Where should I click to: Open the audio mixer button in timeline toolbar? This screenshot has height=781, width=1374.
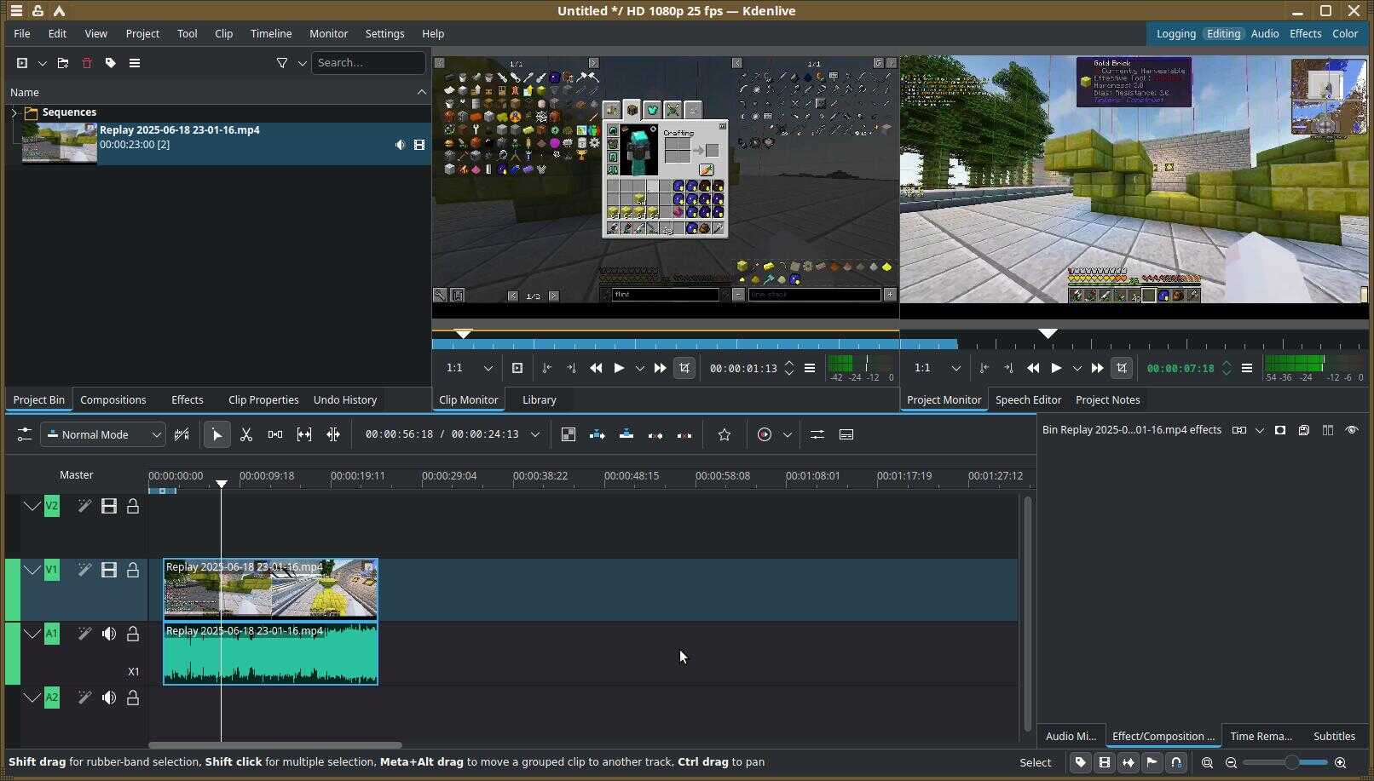coord(817,435)
